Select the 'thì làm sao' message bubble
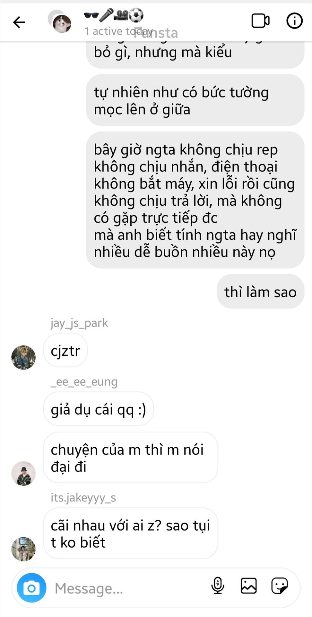 [x=260, y=291]
